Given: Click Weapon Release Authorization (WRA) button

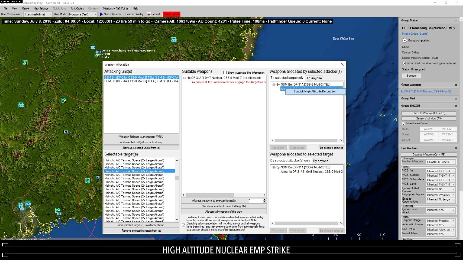Looking at the screenshot, I should (x=141, y=136).
